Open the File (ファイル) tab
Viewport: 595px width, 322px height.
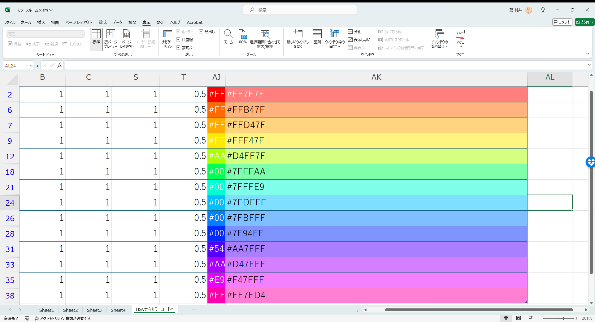[x=10, y=22]
